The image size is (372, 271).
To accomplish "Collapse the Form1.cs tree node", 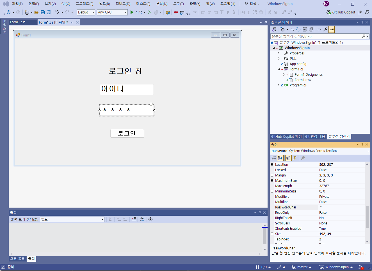I will point(279,69).
